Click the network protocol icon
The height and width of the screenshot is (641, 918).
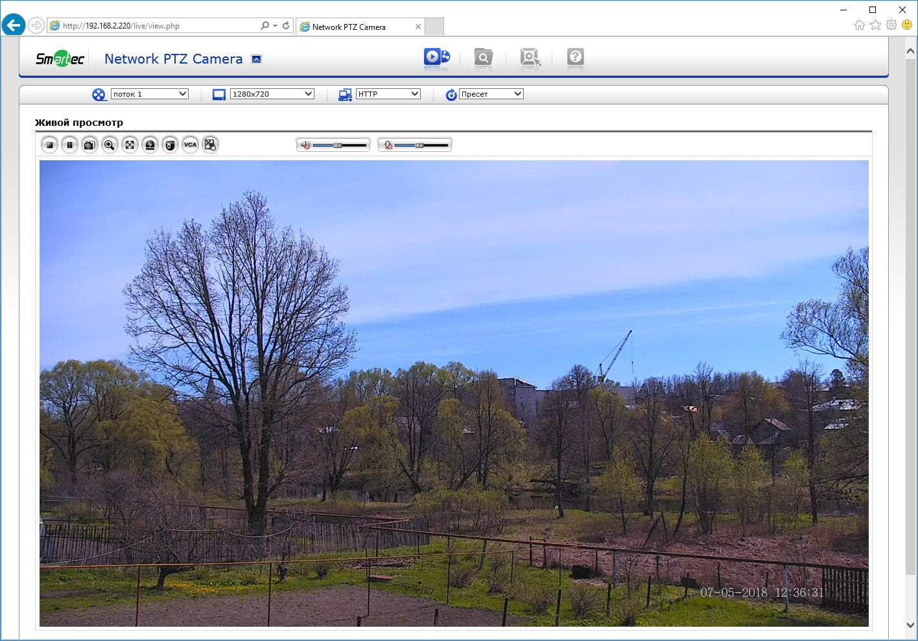tap(345, 95)
